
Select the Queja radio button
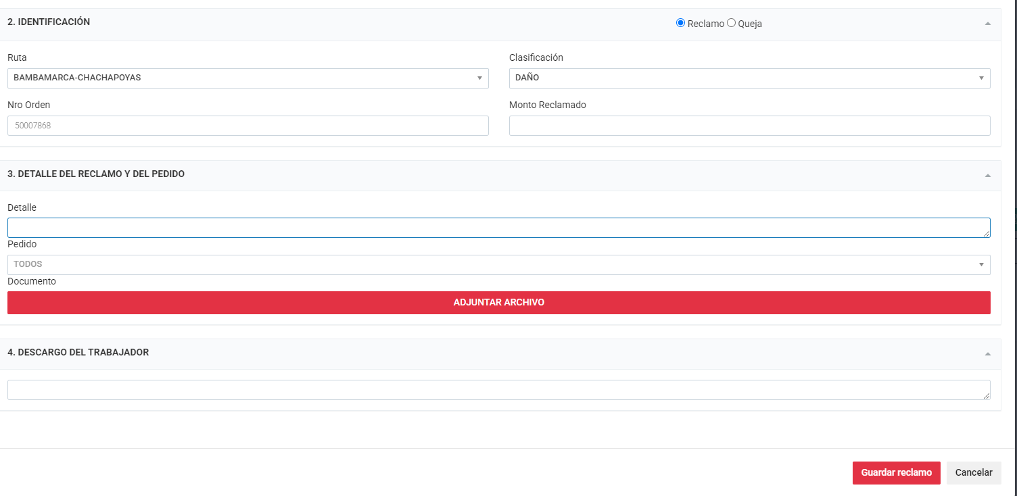731,23
